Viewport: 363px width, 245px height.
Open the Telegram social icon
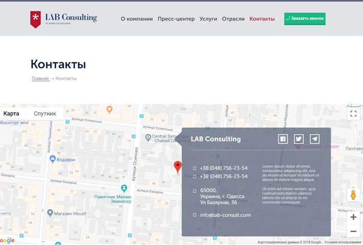click(x=314, y=139)
